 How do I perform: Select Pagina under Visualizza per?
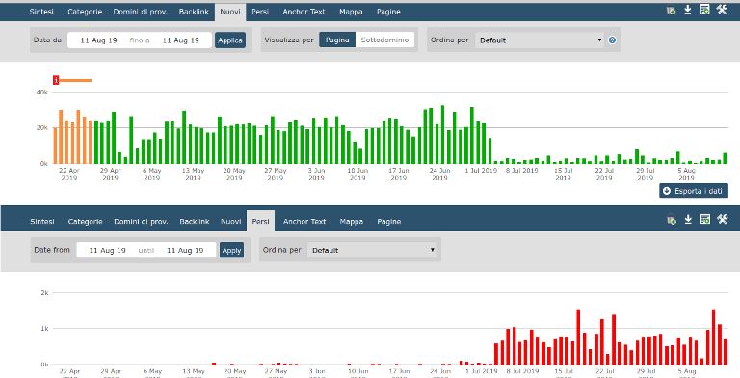[337, 40]
